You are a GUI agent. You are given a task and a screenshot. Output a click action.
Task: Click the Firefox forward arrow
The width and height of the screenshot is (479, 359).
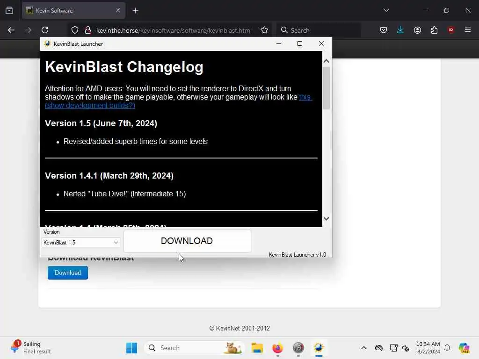[x=28, y=30]
